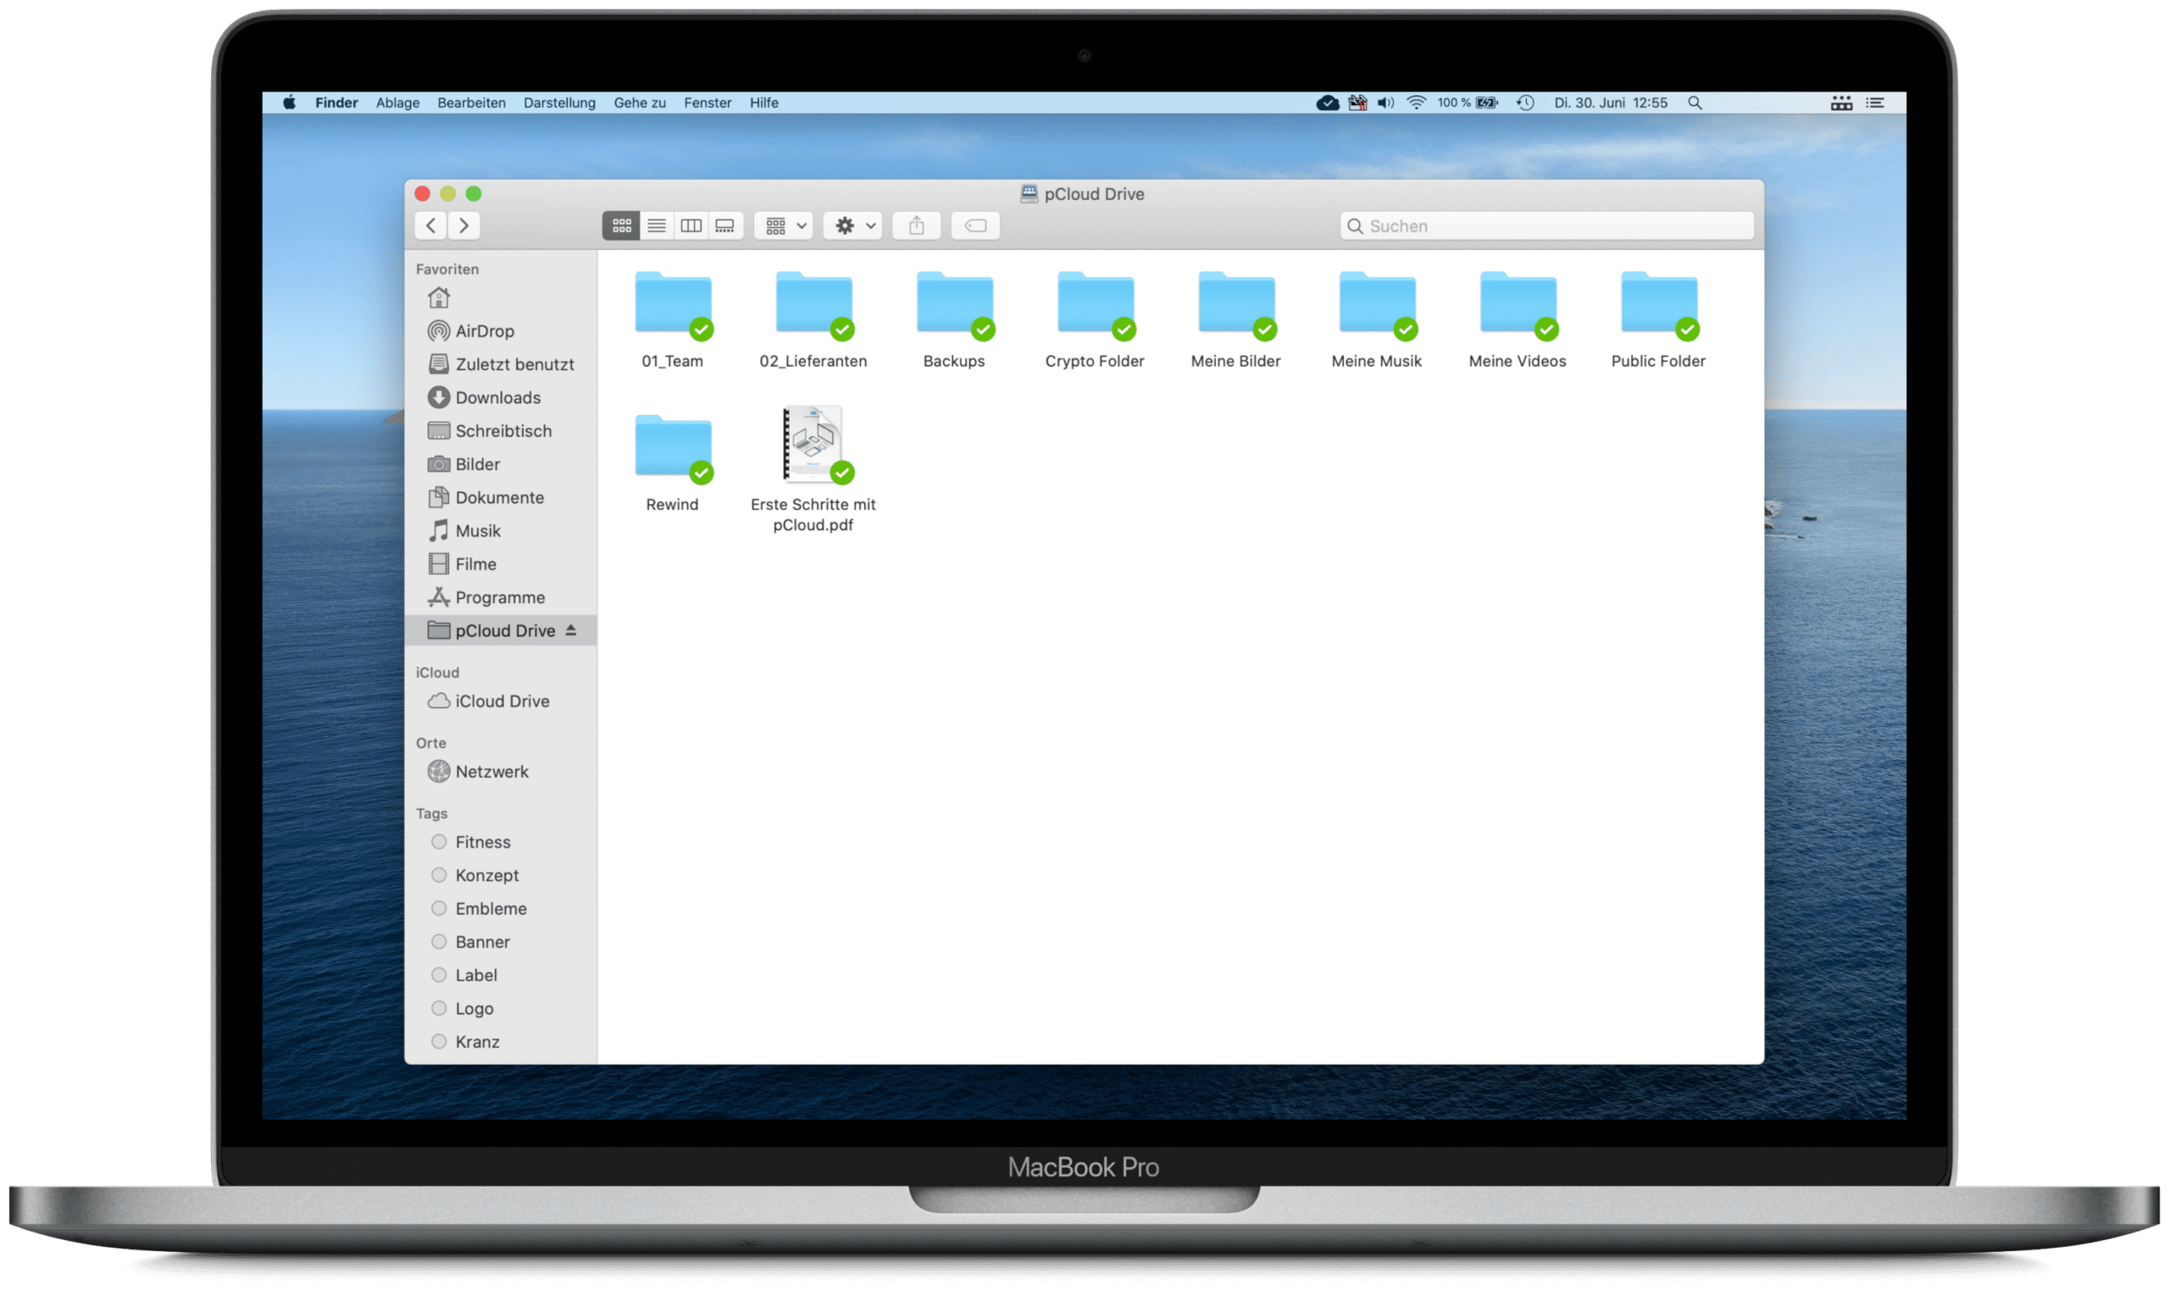Open the volume menu bar icon

pos(1386,102)
